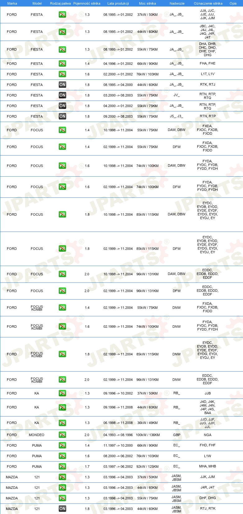The image size is (243, 514).
Task: Click the petrol icon for Focus 2.0 DAW, DBW
Action: coord(62,274)
